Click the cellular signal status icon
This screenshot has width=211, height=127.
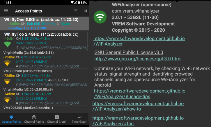[x=76, y=2]
